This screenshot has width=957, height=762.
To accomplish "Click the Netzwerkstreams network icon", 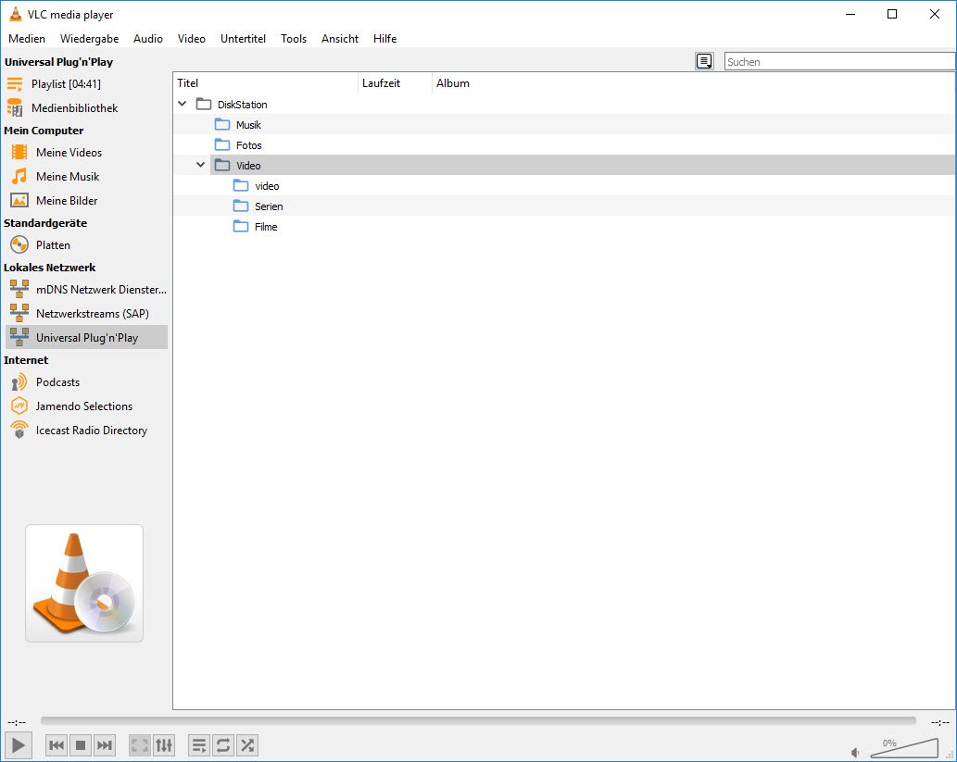I will tap(19, 313).
